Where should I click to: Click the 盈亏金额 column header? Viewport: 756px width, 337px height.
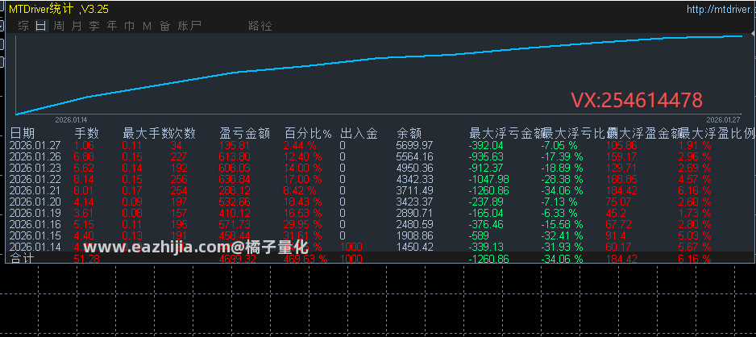tap(244, 133)
